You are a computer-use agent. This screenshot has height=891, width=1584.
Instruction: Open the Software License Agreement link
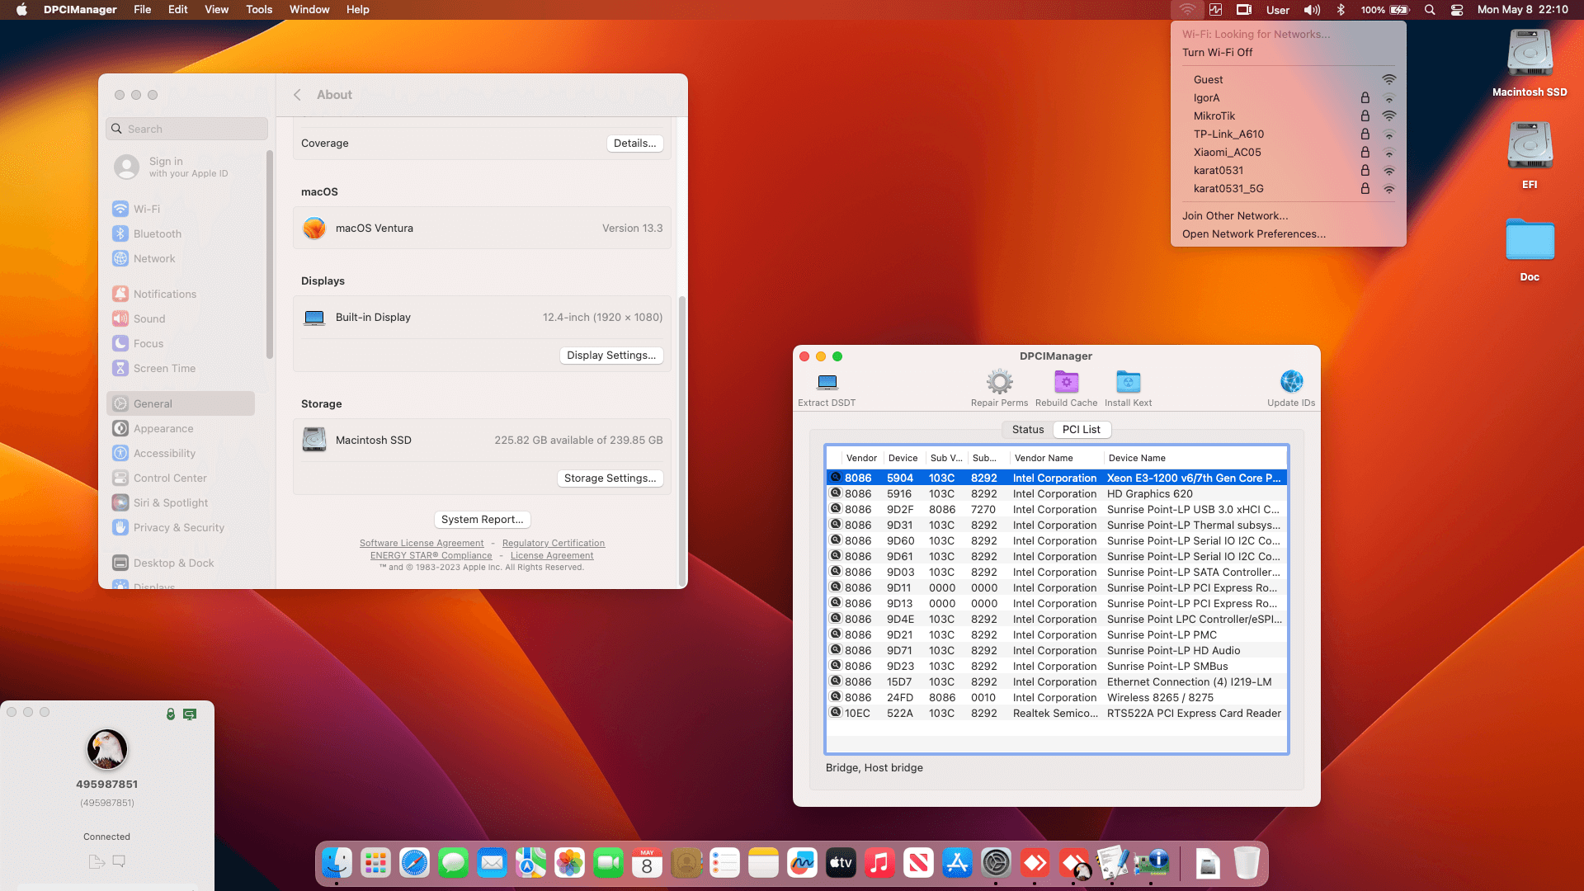(422, 544)
